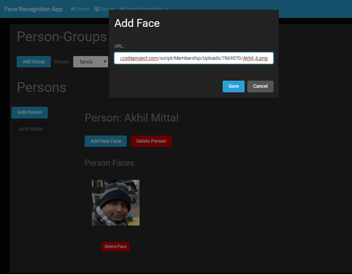Cancel the Add Face dialog
This screenshot has width=352, height=274.
pyautogui.click(x=260, y=86)
